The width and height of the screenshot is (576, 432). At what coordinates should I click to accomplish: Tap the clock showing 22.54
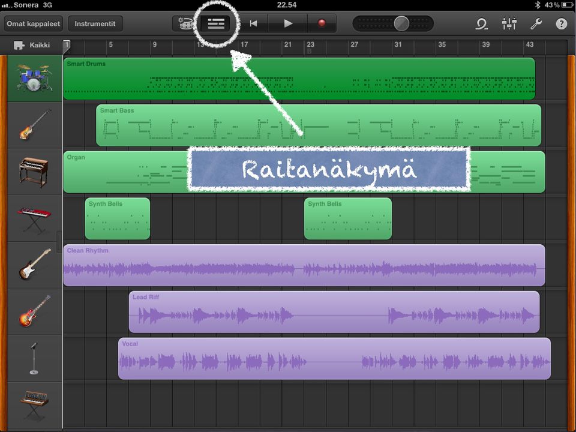pos(287,5)
